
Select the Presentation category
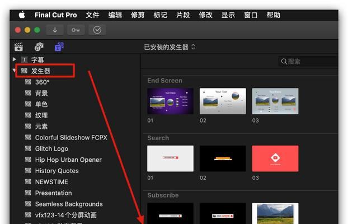point(75,193)
